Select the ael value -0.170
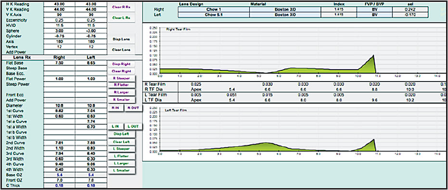This screenshot has width=448, height=190. pos(410,14)
